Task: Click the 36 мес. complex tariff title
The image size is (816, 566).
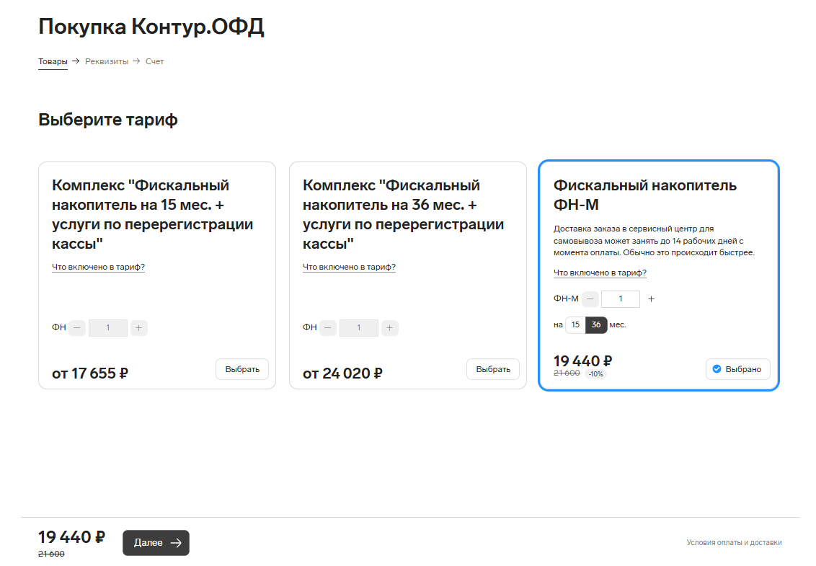Action: 404,215
